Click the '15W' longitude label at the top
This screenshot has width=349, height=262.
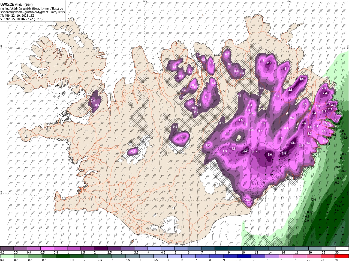tap(288, 1)
